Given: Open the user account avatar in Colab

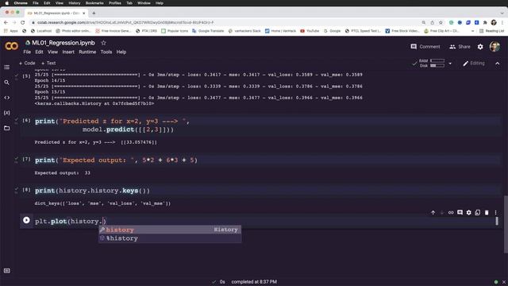Looking at the screenshot, I should click(495, 47).
